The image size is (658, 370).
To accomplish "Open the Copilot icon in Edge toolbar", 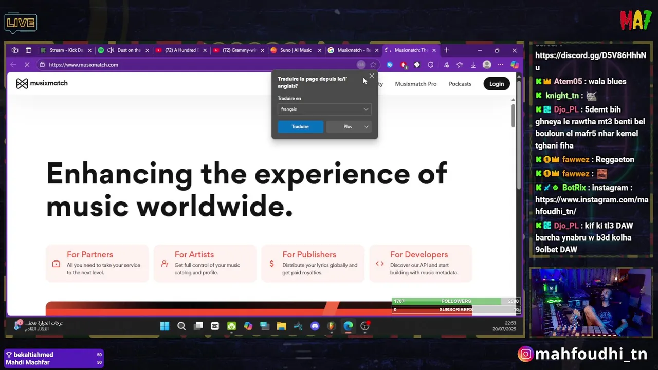I will pos(514,65).
